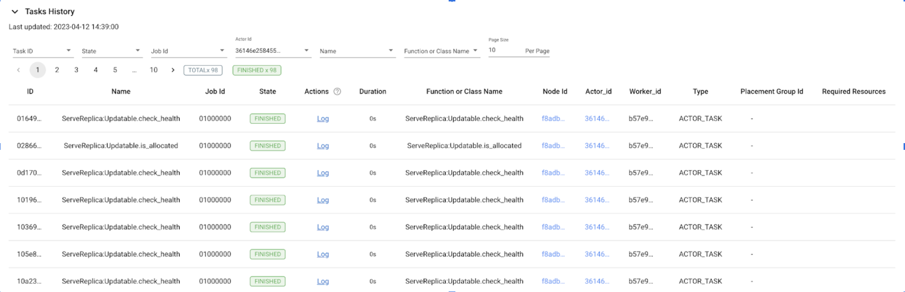Open Node Id f8adb link in 02866 row
This screenshot has width=905, height=292.
click(553, 146)
